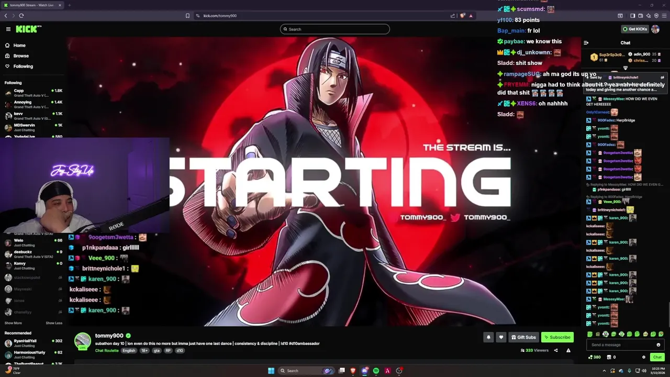Click the share stream icon
Screen dimensions: 670x377
point(556,350)
